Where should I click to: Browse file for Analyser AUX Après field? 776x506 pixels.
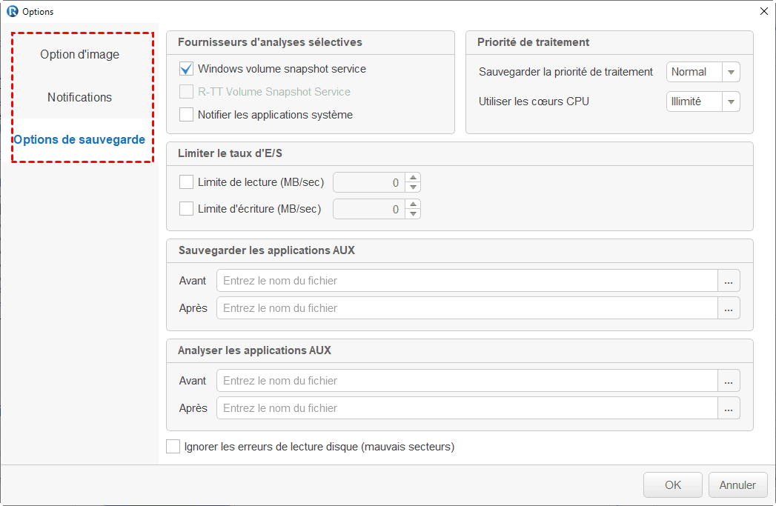[x=729, y=408]
